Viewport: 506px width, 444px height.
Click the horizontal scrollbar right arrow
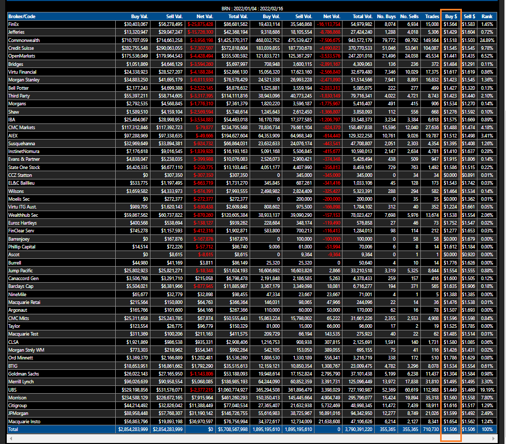coord(493,439)
